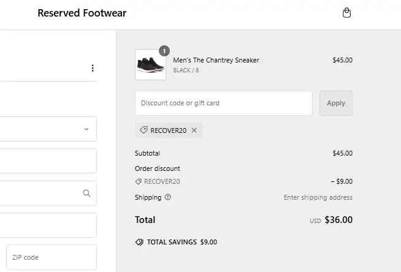Click the address search input field
The width and height of the screenshot is (401, 272).
click(48, 193)
